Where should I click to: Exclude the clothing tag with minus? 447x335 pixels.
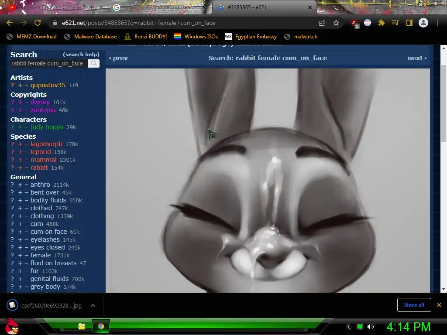coord(27,216)
